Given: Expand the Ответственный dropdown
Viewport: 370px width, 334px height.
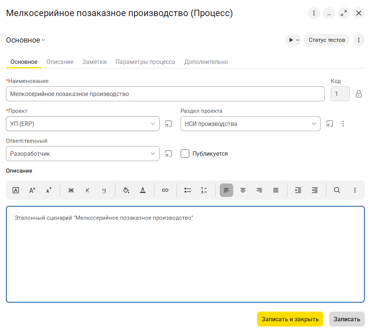Looking at the screenshot, I should (x=153, y=154).
